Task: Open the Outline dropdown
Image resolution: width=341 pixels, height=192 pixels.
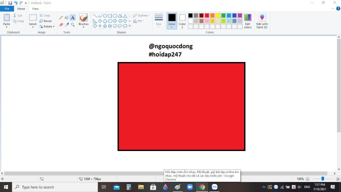Action: [x=141, y=15]
